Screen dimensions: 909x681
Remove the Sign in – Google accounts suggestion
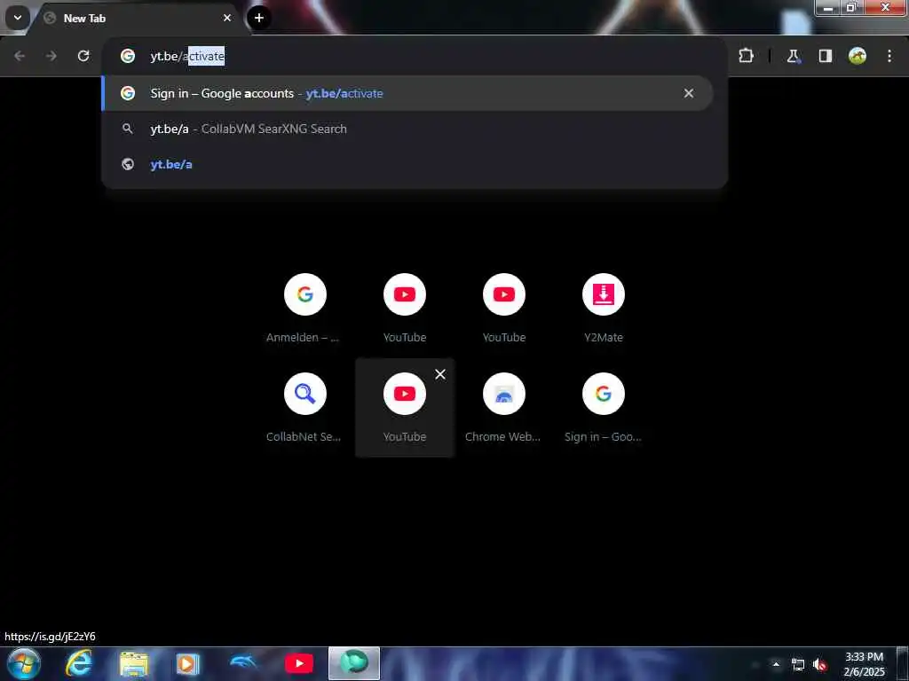[689, 93]
